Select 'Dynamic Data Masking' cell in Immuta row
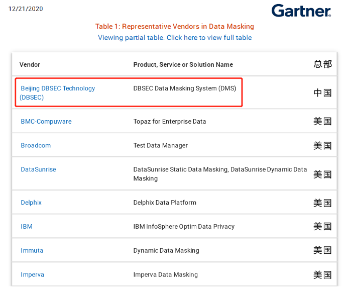This screenshot has width=348, height=293. [x=166, y=251]
